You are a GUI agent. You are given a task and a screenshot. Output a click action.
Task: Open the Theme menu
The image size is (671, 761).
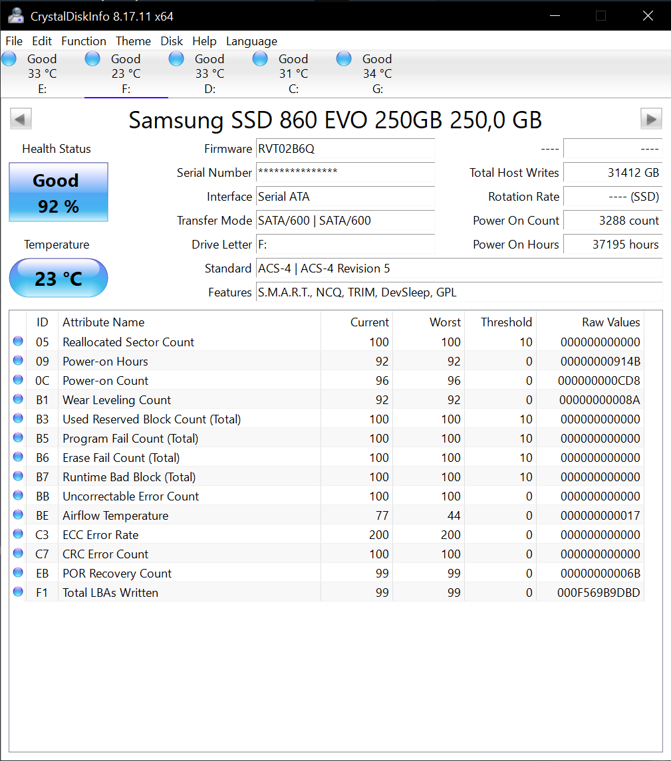(x=133, y=41)
